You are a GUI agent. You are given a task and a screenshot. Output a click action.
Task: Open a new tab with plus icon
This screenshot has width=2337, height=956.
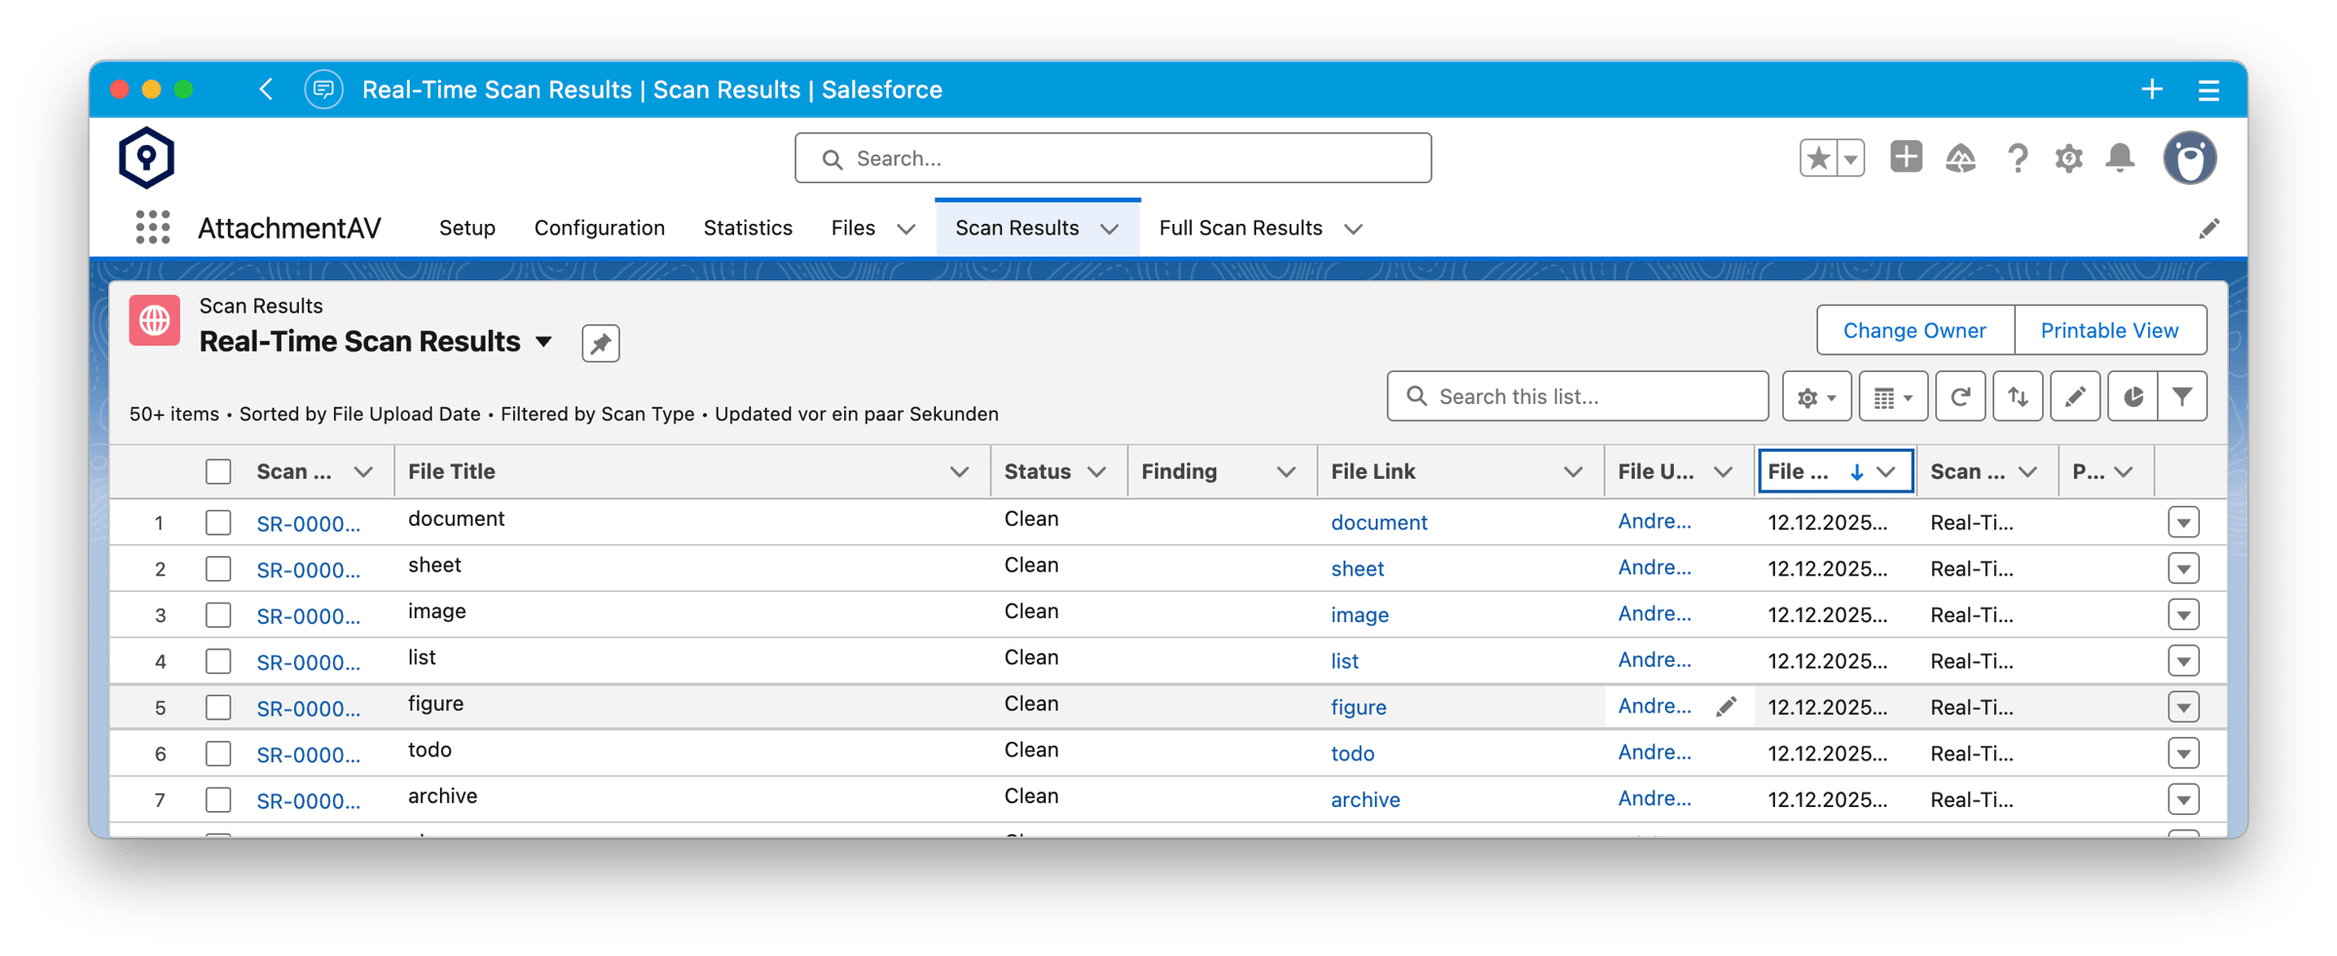coord(2152,90)
